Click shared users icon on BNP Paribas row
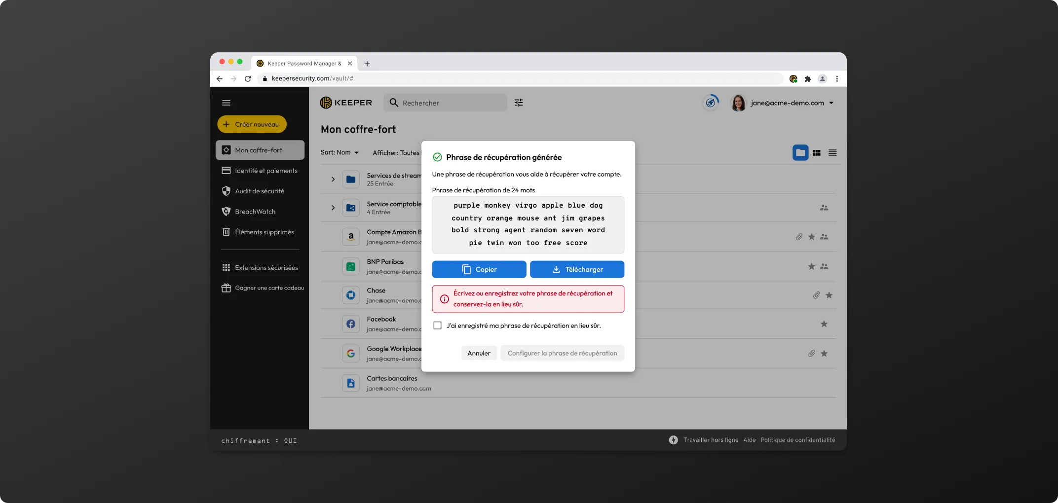Viewport: 1058px width, 503px height. [824, 266]
